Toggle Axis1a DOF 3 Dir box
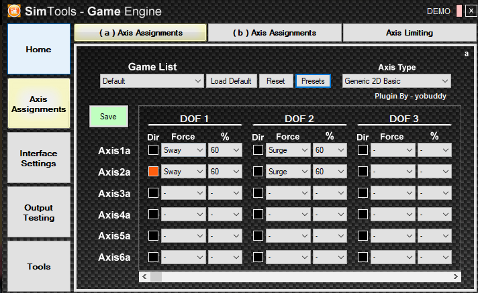This screenshot has width=478, height=293. [363, 150]
